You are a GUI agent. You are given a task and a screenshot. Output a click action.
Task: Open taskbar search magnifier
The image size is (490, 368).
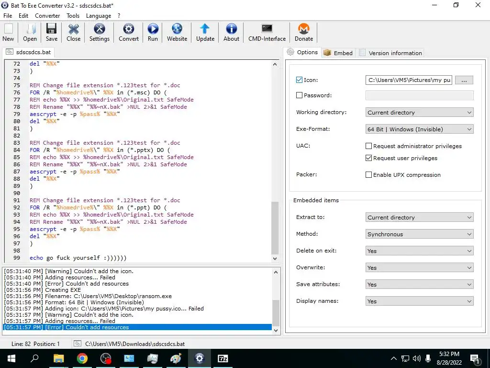click(34, 358)
